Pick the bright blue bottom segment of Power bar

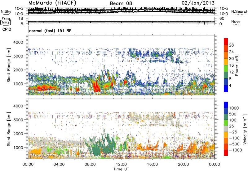pos(226,89)
